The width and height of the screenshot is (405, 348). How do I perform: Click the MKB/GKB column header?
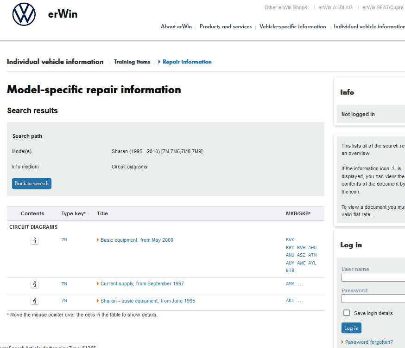coord(298,213)
